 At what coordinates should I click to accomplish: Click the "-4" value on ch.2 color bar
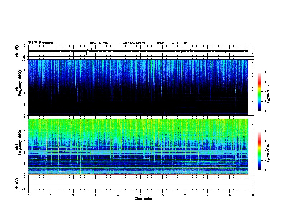[x=265, y=141]
